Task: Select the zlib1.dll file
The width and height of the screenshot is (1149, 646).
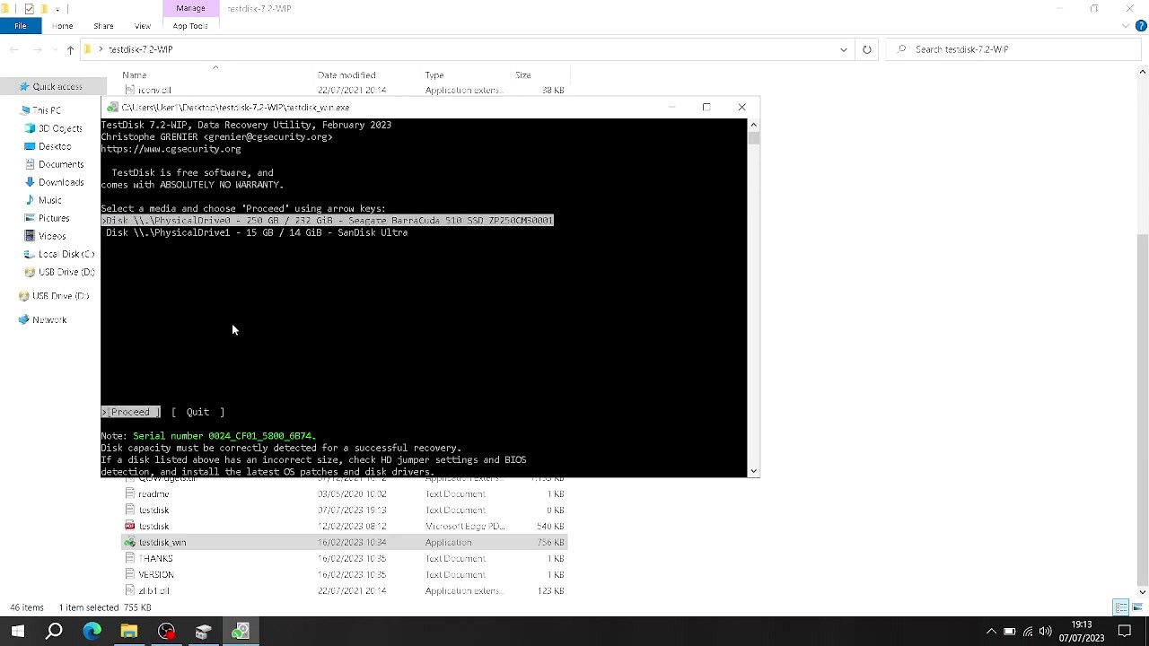Action: (x=344, y=591)
